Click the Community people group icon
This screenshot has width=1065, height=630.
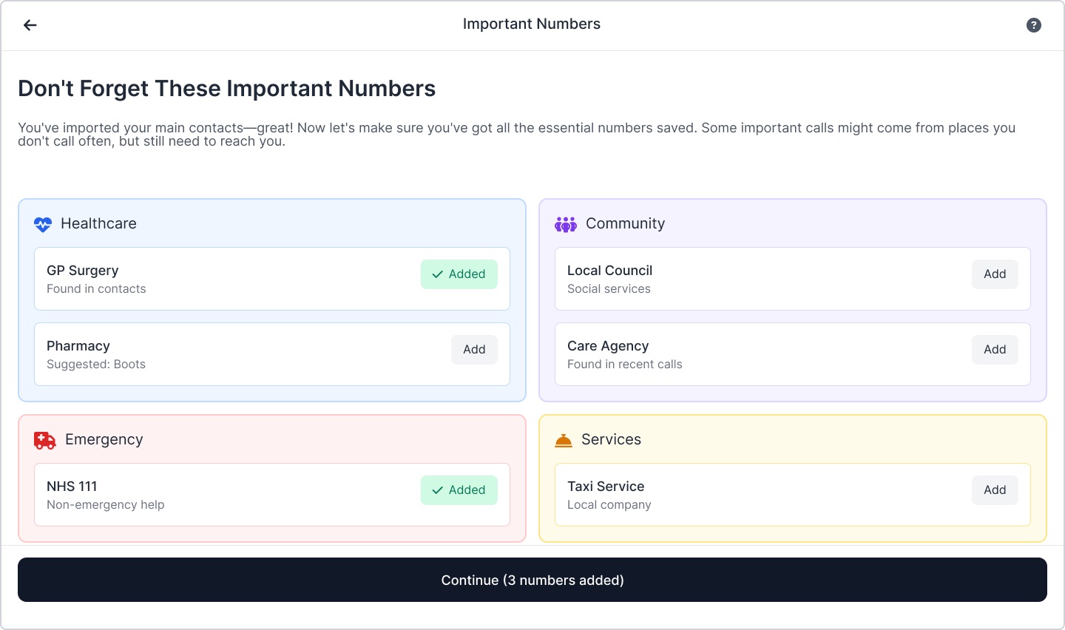(565, 224)
